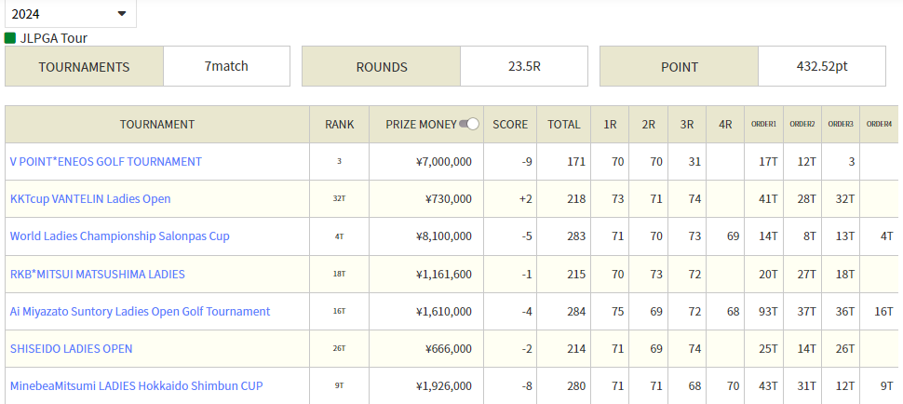
Task: Click the SCORE column header
Action: (x=510, y=125)
